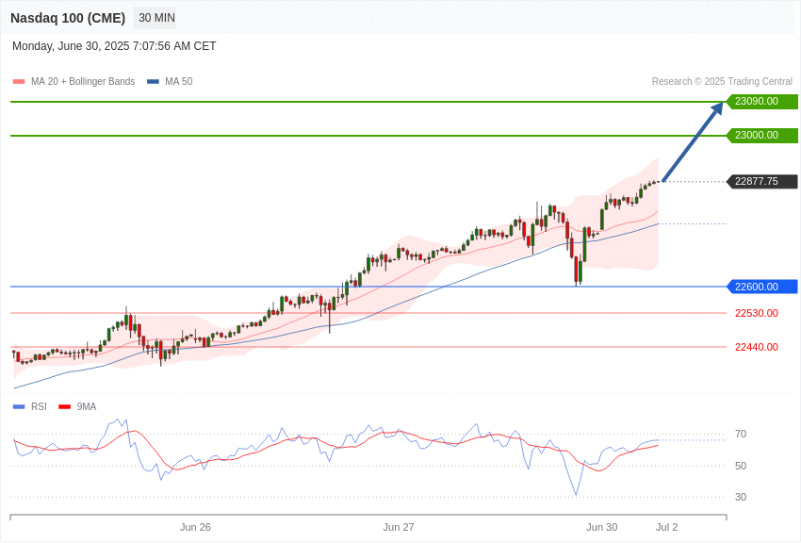This screenshot has height=543, width=801.
Task: Click the 'Research © 2025 Trading Central' credit
Action: [722, 81]
